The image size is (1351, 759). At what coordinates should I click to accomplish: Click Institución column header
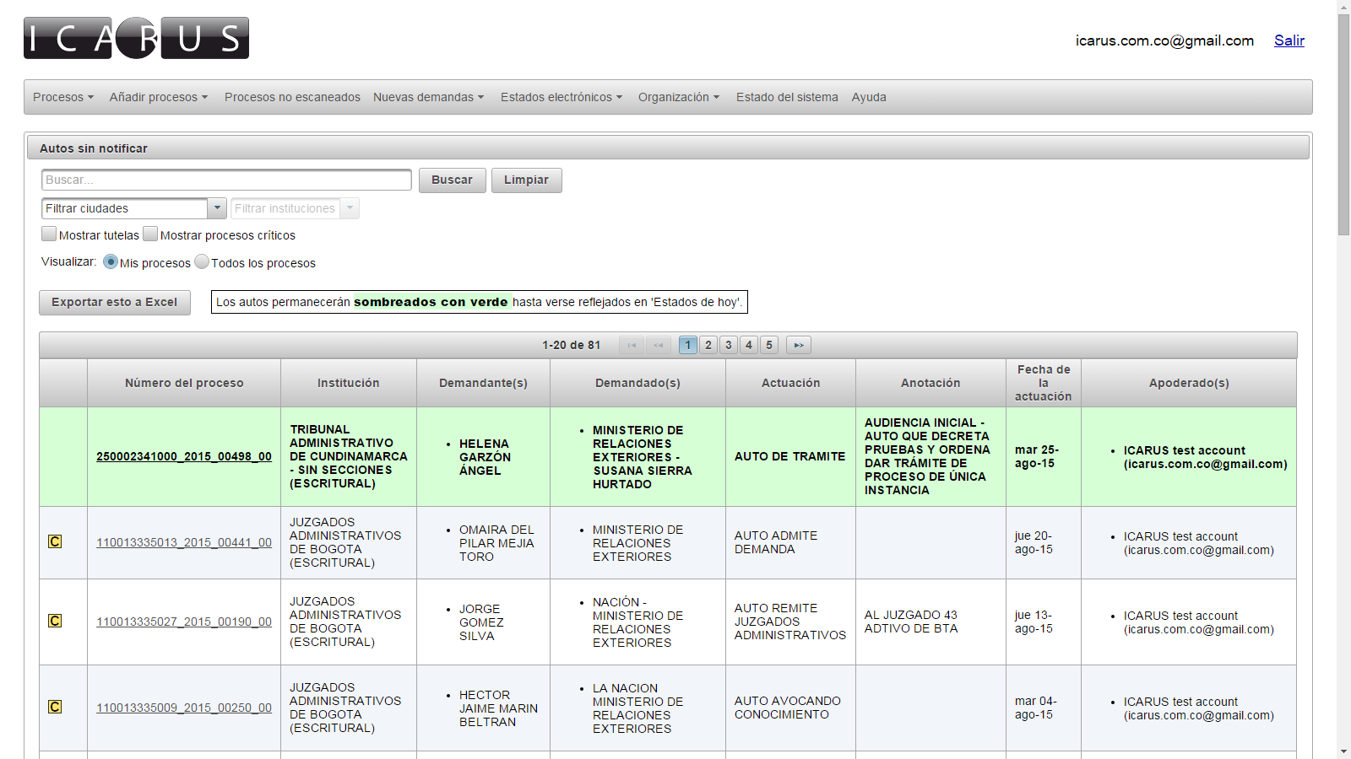pos(349,383)
